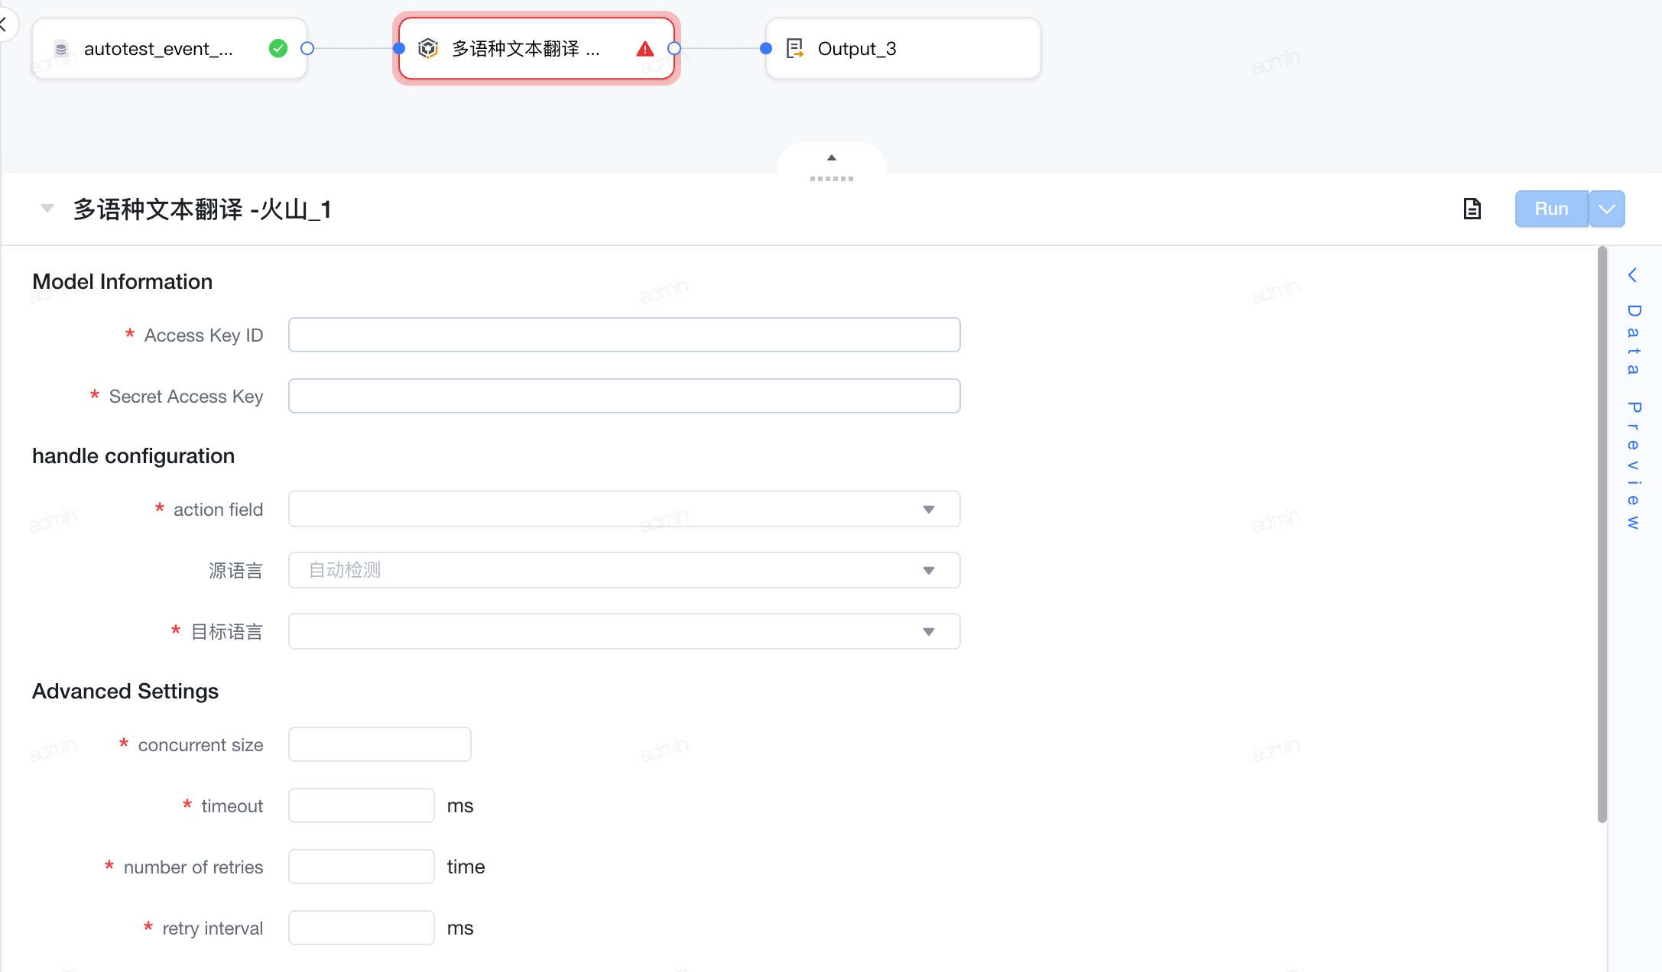
Task: Focus the Secret Access Key input field
Action: [x=624, y=396]
